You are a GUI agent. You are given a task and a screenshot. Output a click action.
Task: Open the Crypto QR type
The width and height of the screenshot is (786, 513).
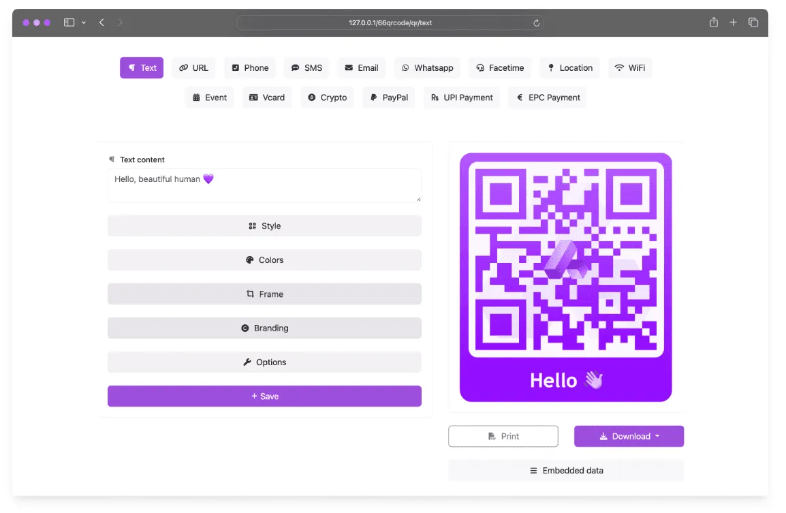[x=328, y=97]
